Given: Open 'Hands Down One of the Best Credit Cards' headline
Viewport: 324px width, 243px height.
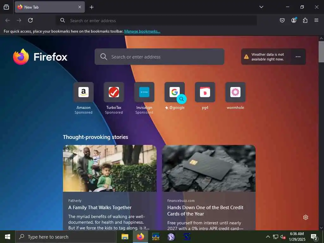Looking at the screenshot, I should pos(205,210).
